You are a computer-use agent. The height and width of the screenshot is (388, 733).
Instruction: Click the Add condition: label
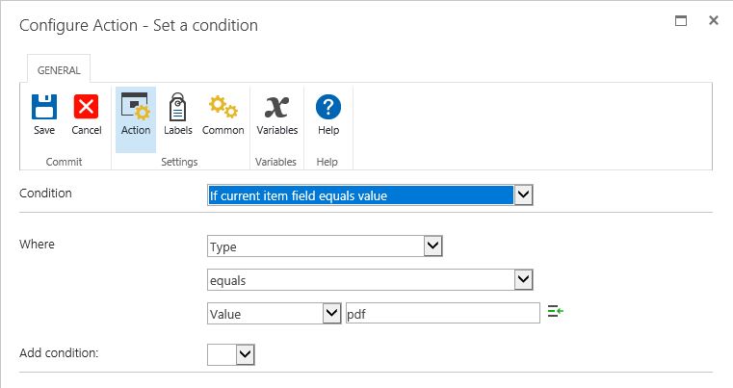pos(59,353)
